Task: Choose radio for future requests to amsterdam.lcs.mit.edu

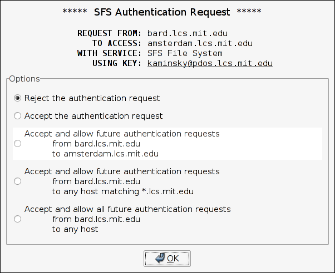Action: (18, 144)
